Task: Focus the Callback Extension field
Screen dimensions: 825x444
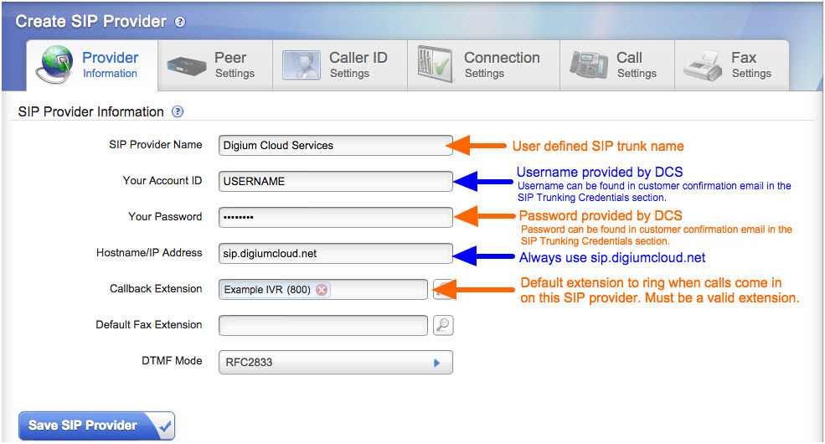Action: click(323, 289)
